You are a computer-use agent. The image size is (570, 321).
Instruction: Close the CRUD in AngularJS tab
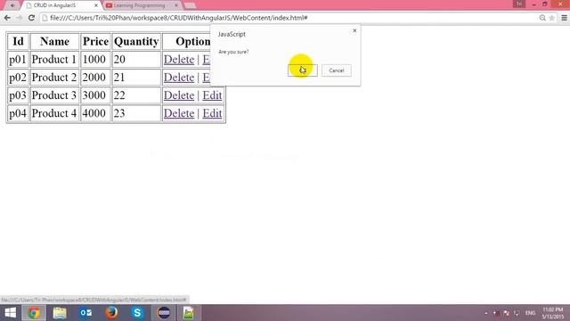pos(96,5)
